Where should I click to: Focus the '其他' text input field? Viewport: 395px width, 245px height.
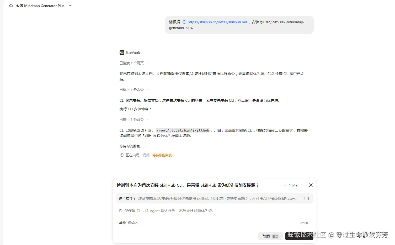point(212,223)
